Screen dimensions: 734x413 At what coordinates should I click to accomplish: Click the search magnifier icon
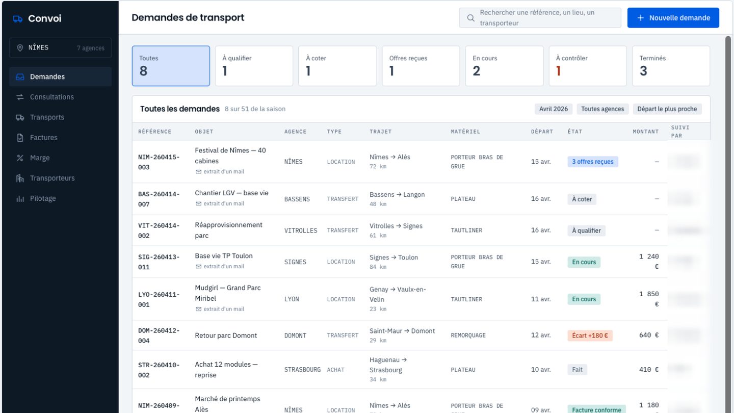point(471,18)
